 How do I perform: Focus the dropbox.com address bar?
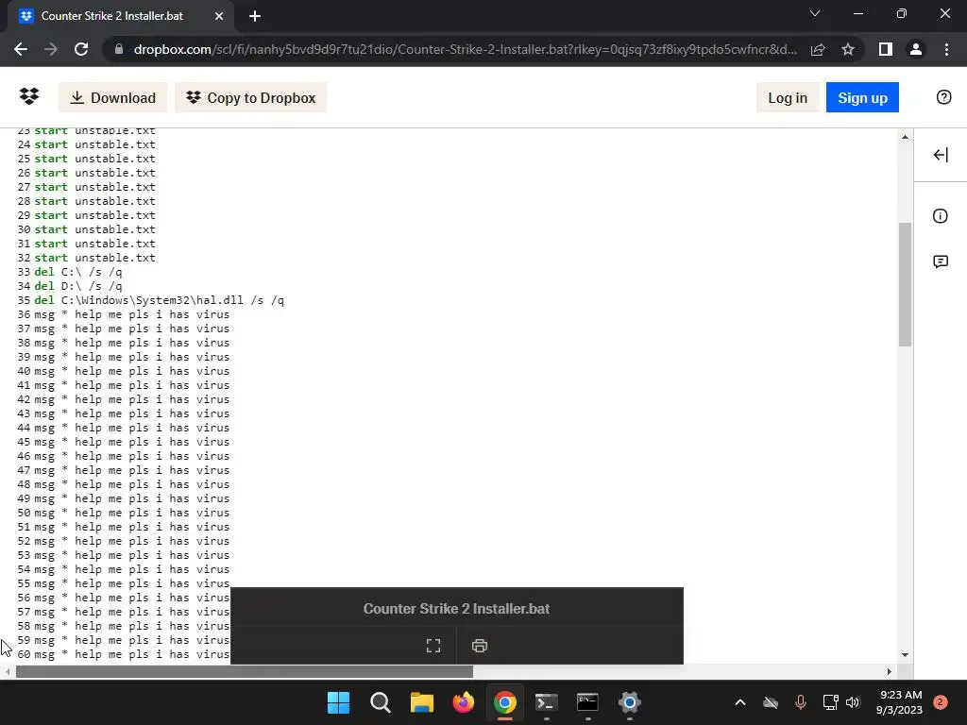coord(465,49)
